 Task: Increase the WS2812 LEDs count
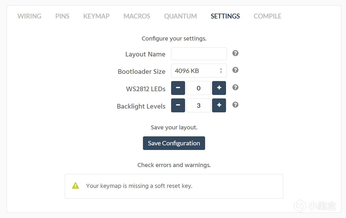[219, 88]
